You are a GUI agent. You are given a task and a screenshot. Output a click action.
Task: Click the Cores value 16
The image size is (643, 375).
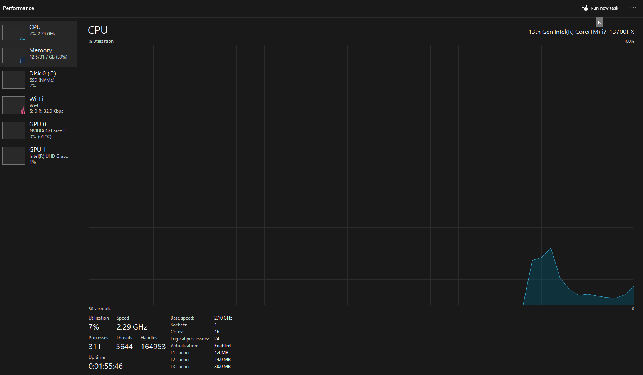217,332
